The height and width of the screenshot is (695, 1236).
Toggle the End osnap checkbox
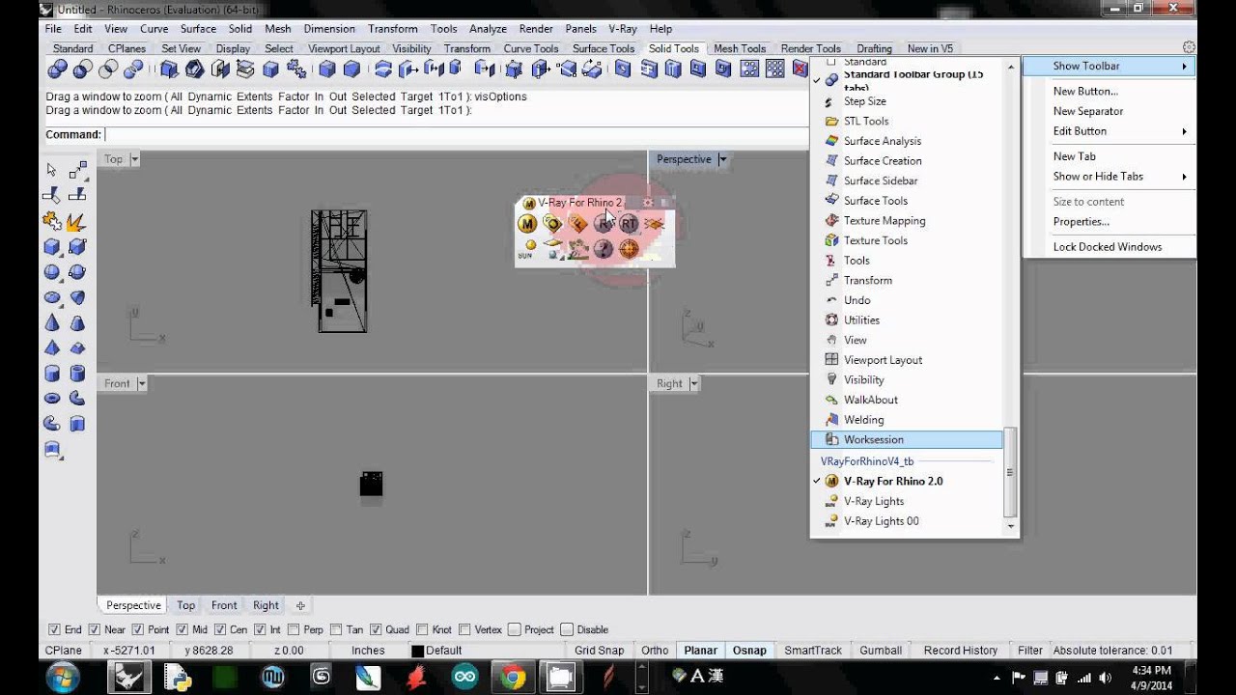tap(54, 629)
